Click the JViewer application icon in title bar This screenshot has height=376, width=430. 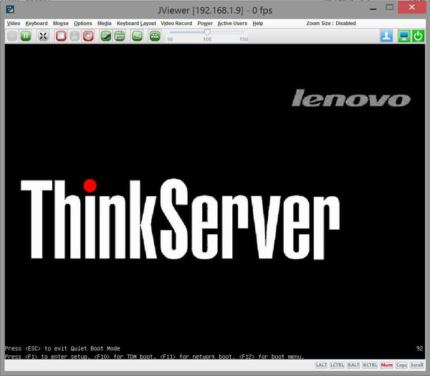pos(10,9)
